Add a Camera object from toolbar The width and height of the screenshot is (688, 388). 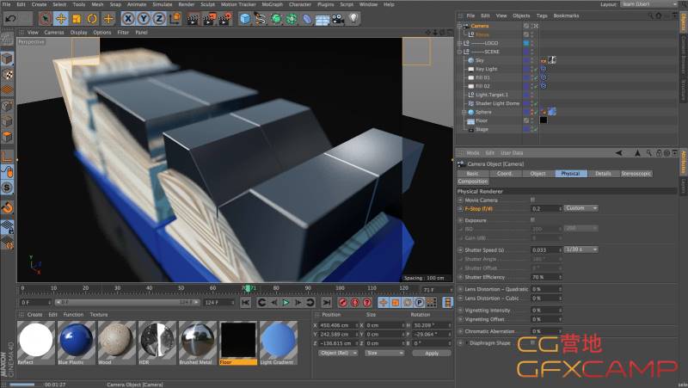point(338,19)
